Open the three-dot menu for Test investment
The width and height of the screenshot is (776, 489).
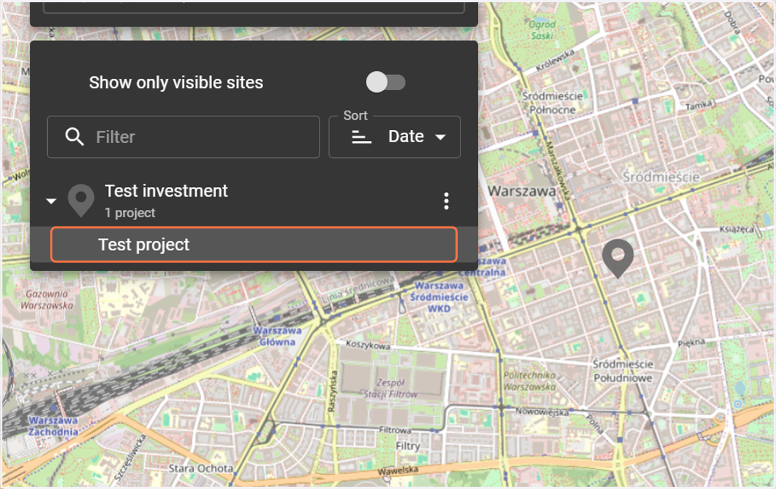click(x=446, y=201)
